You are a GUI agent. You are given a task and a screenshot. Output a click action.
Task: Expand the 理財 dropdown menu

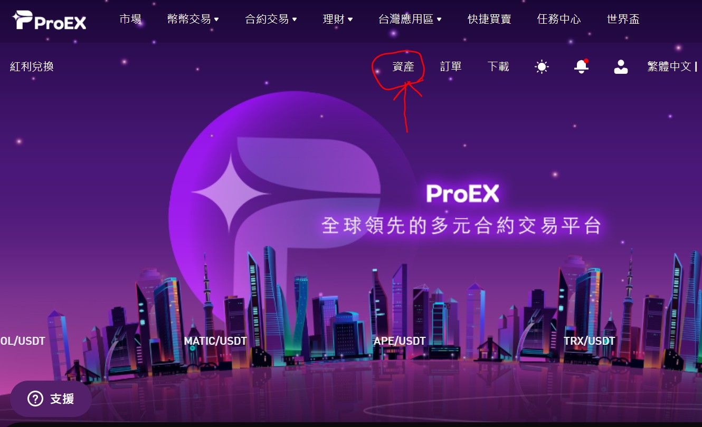pyautogui.click(x=338, y=20)
